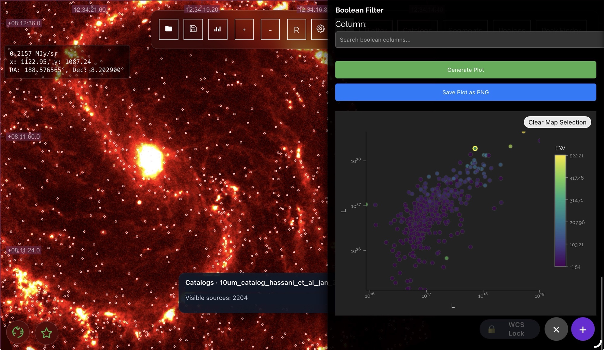The image size is (604, 350).
Task: Toggle the WCS Lock switch
Action: (x=509, y=329)
